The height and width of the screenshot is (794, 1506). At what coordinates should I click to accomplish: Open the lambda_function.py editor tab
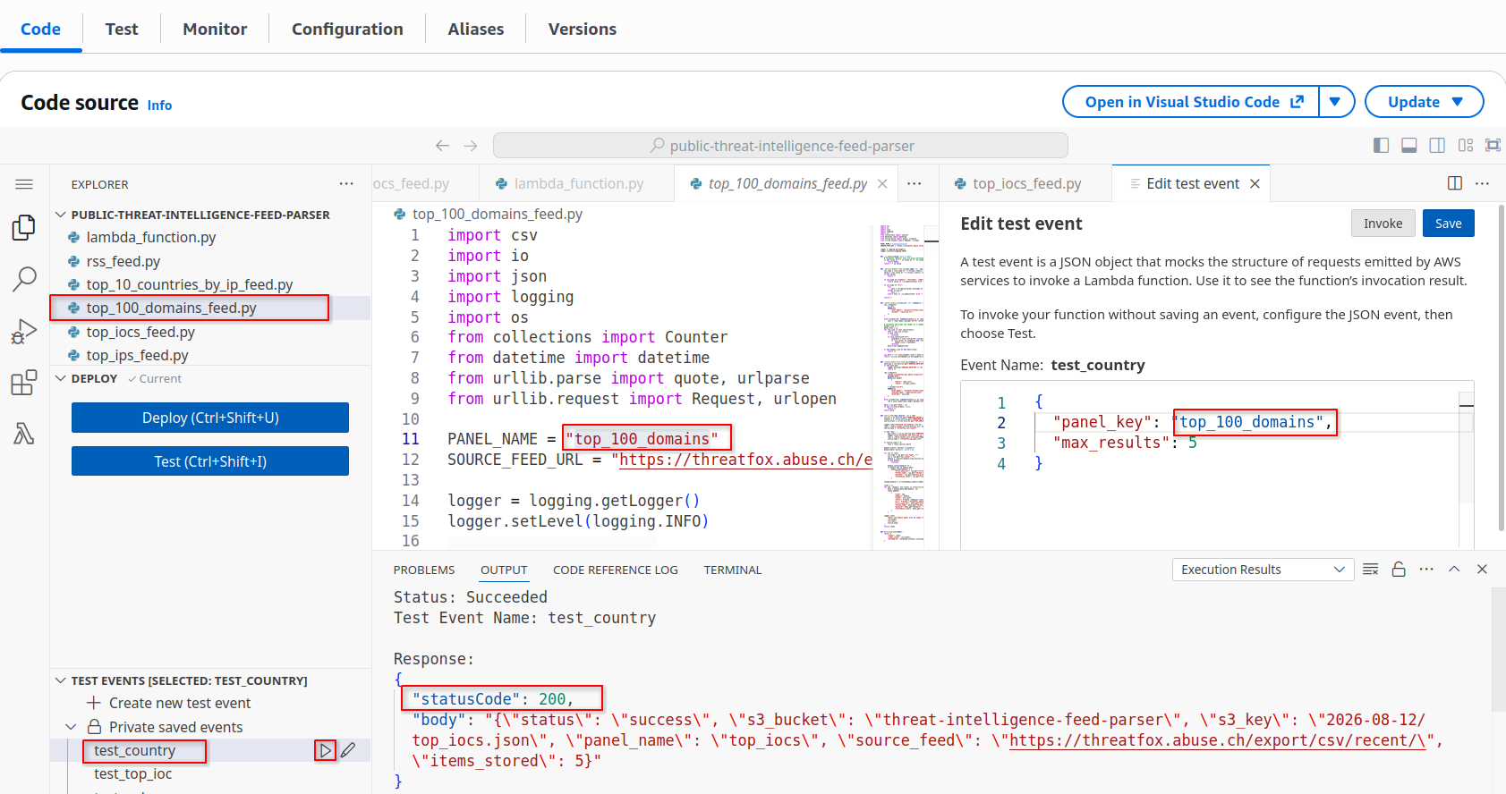[x=577, y=183]
